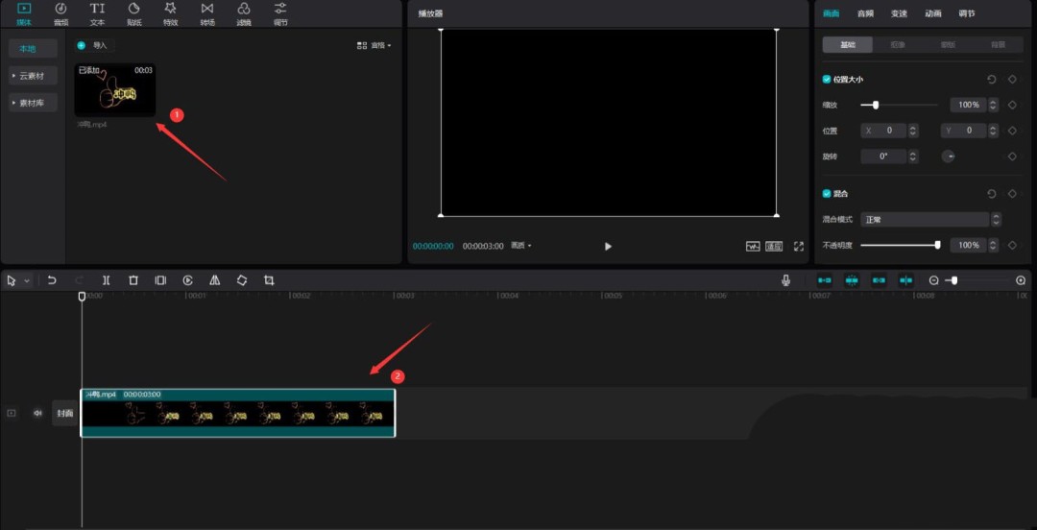Click the freeze frame tool icon
1037x530 pixels.
160,280
